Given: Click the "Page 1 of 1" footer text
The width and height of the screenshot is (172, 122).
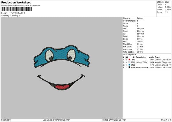Looking at the screenshot, I should [x=166, y=120].
